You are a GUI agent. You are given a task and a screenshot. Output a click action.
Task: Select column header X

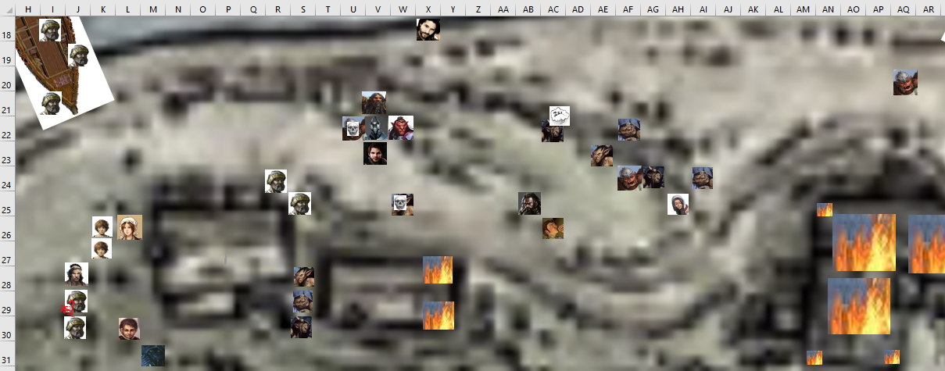click(x=428, y=9)
